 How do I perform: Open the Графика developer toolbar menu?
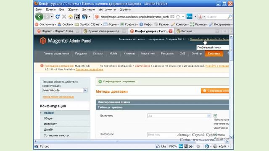point(129,24)
